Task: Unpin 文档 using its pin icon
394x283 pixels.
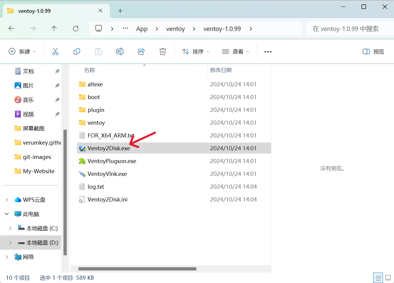Action: (x=57, y=71)
